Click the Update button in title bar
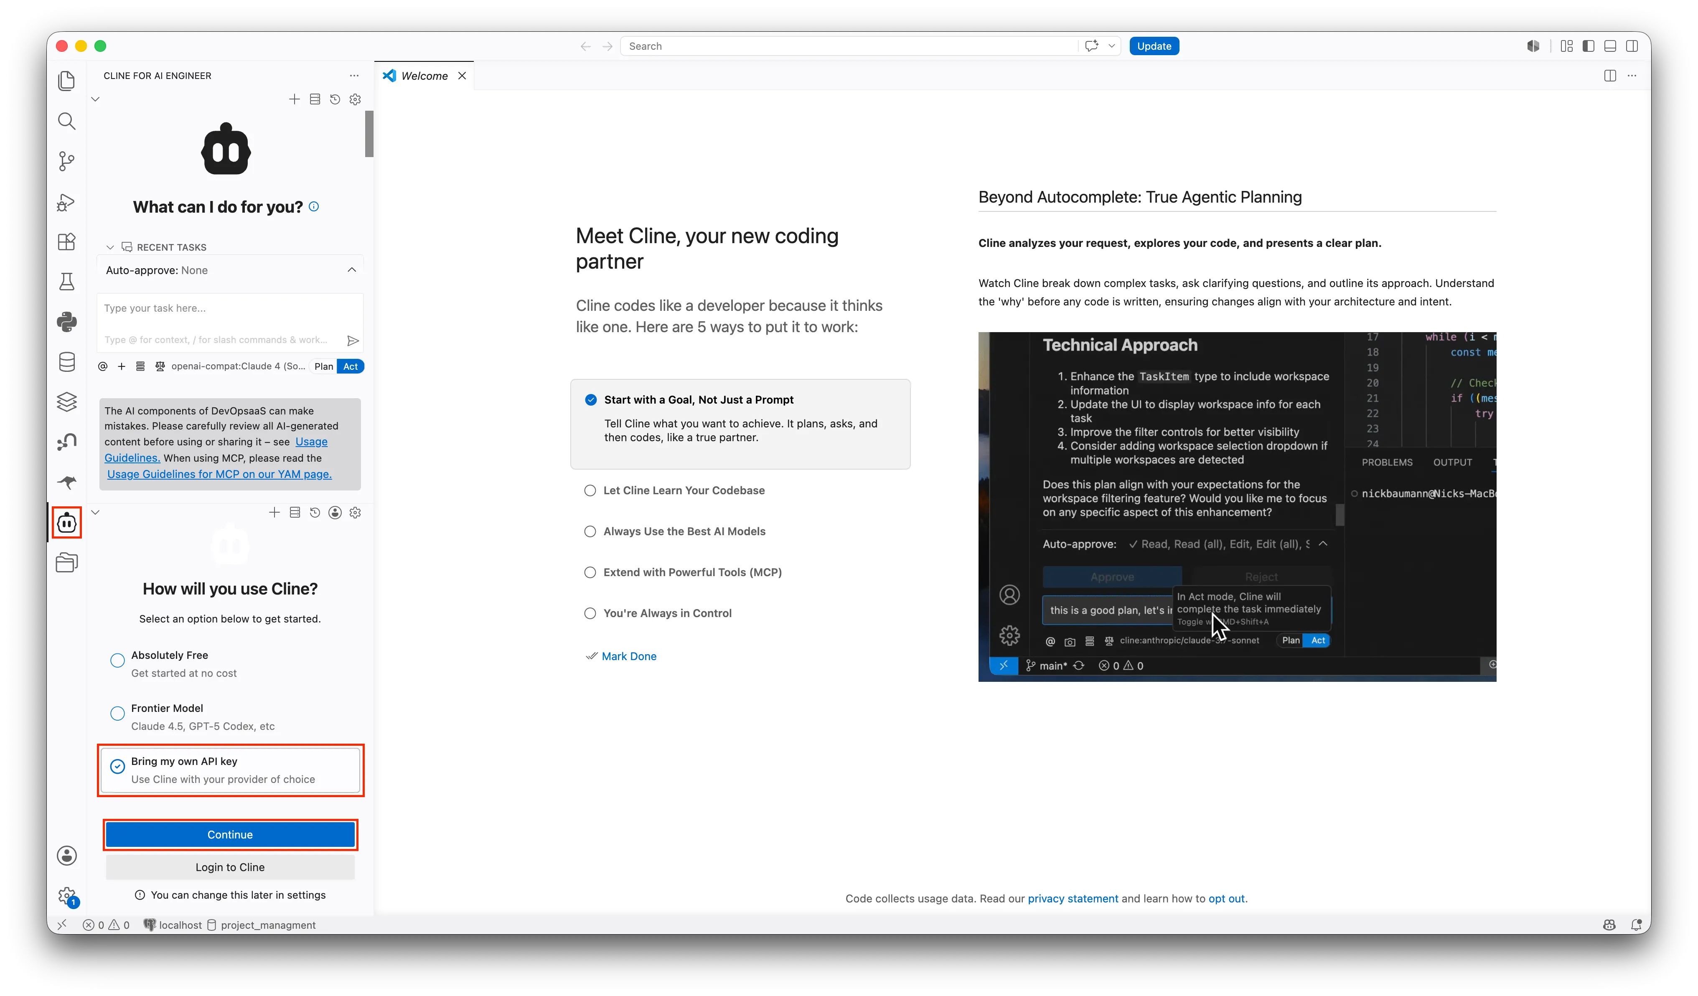The height and width of the screenshot is (996, 1698). (1154, 46)
